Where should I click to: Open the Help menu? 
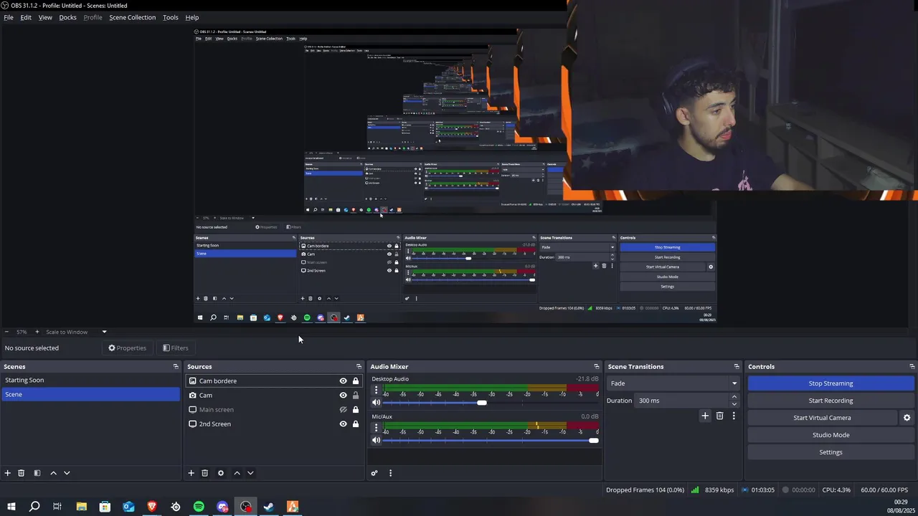point(192,17)
